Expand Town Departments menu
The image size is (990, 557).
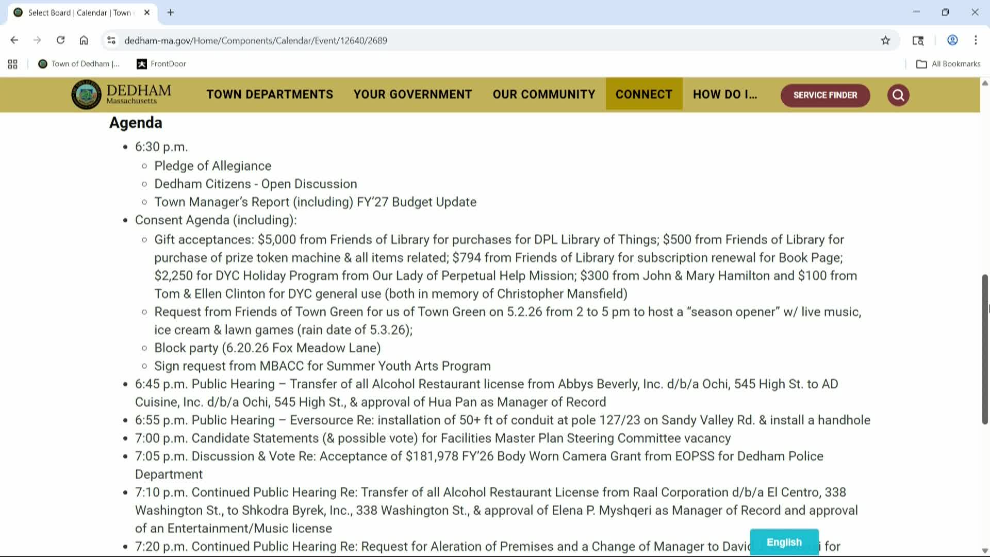(270, 94)
